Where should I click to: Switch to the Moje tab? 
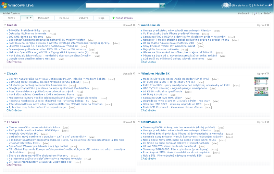tap(101, 18)
